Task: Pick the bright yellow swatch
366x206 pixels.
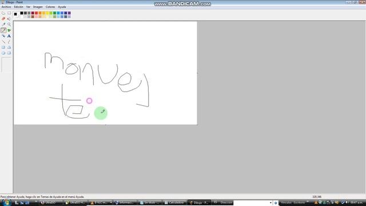Action: (47, 13)
